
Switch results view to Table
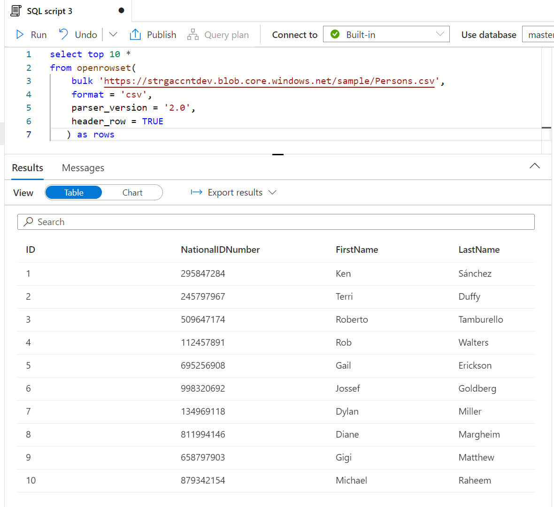point(74,192)
